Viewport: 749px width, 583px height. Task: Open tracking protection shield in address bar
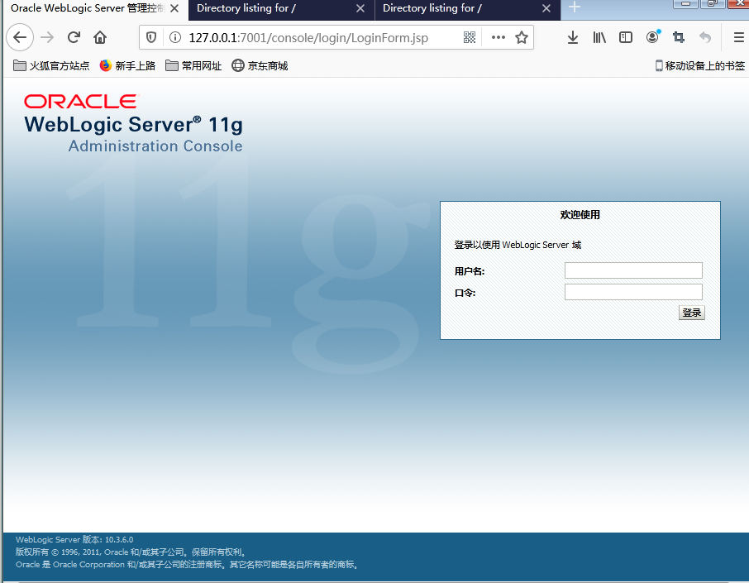tap(151, 37)
